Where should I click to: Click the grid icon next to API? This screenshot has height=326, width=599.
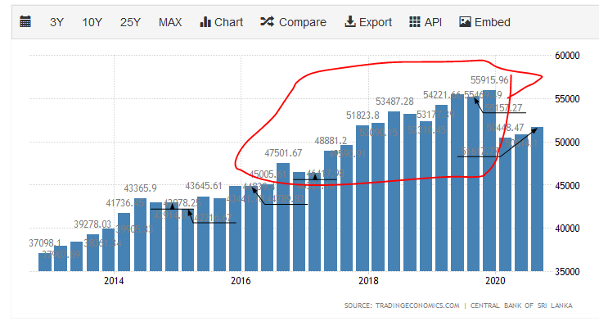pyautogui.click(x=415, y=22)
